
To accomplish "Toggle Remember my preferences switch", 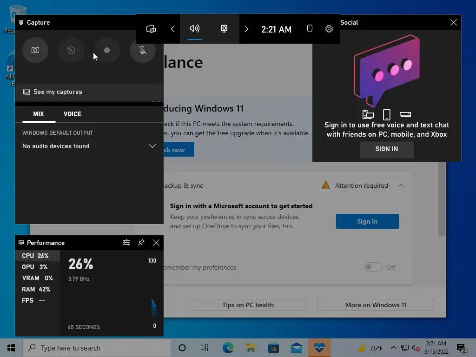I will point(373,267).
